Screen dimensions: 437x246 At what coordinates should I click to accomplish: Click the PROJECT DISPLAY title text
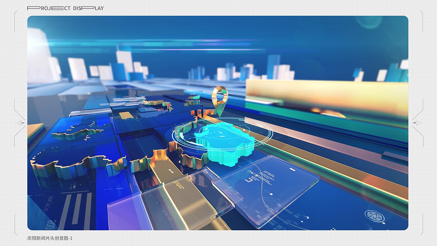click(x=65, y=8)
